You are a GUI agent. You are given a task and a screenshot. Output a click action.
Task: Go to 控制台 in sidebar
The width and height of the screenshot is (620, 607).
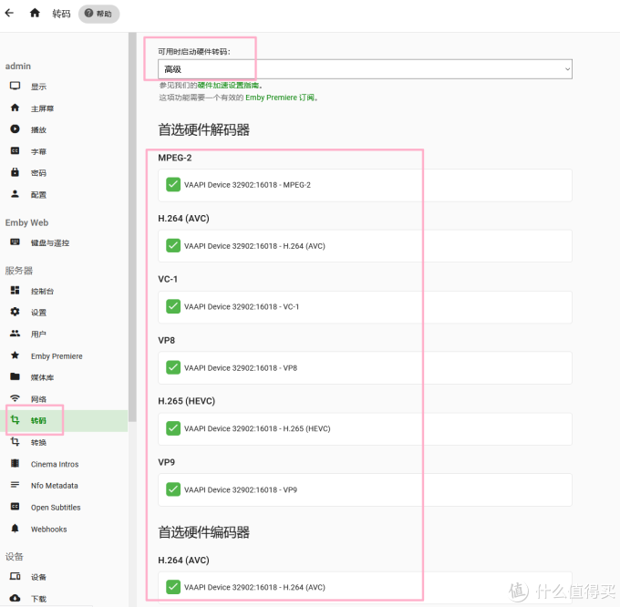64,291
